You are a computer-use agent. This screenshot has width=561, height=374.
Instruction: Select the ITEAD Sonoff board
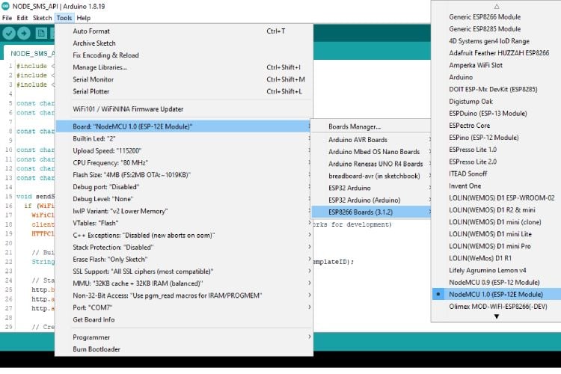(x=496, y=174)
